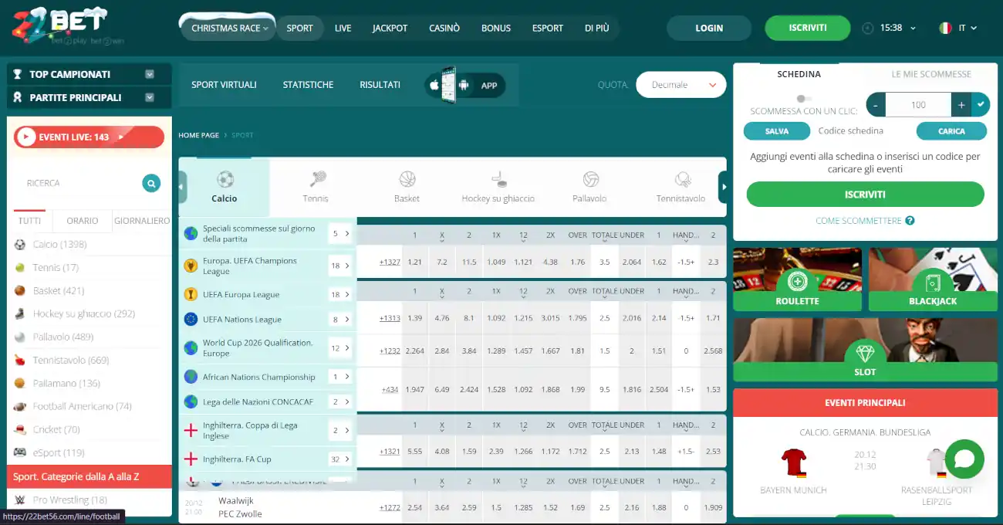Click the clock icon next to 15:38

tap(868, 28)
